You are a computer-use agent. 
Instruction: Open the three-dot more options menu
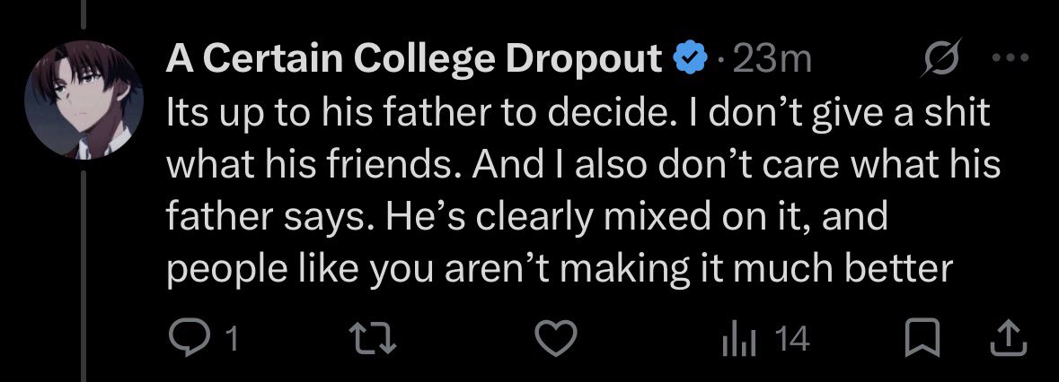point(1010,58)
